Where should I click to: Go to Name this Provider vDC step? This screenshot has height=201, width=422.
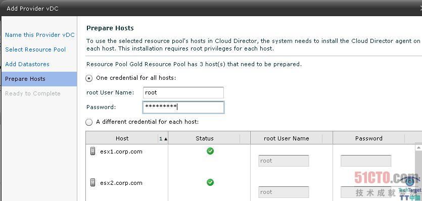coord(40,35)
